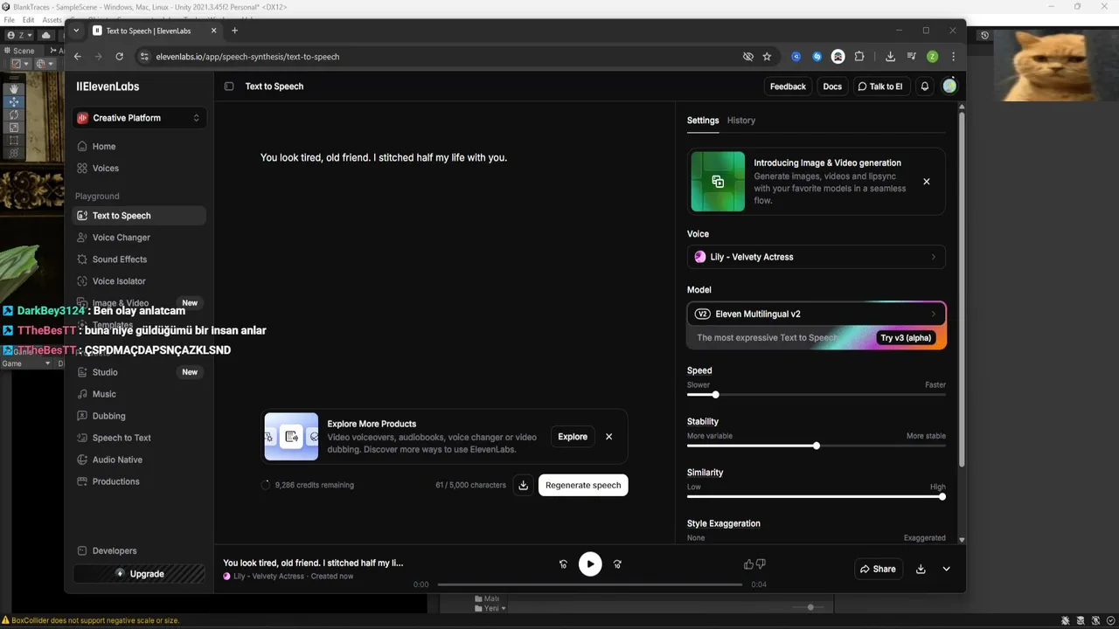Open Voice Changer in sidebar
The image size is (1119, 629).
click(x=140, y=238)
